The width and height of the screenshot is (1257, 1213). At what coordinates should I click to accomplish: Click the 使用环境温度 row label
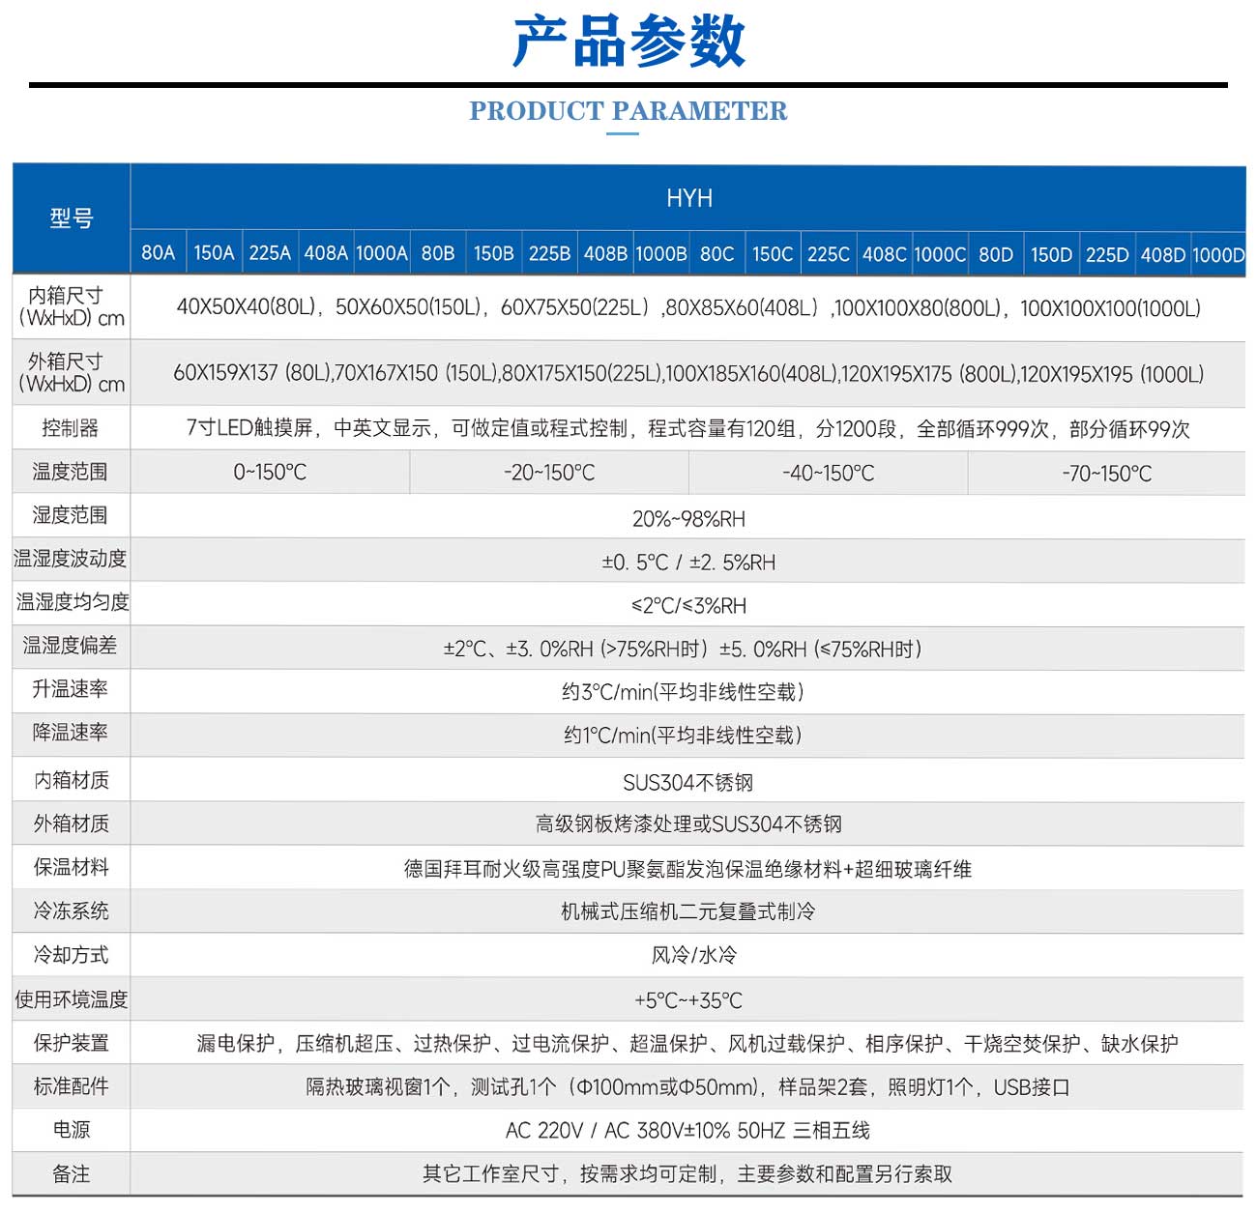72,999
